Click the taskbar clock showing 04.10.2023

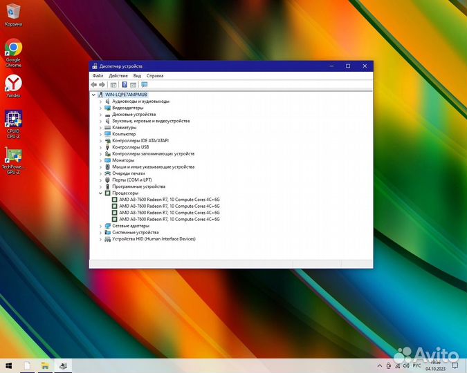[435, 366]
